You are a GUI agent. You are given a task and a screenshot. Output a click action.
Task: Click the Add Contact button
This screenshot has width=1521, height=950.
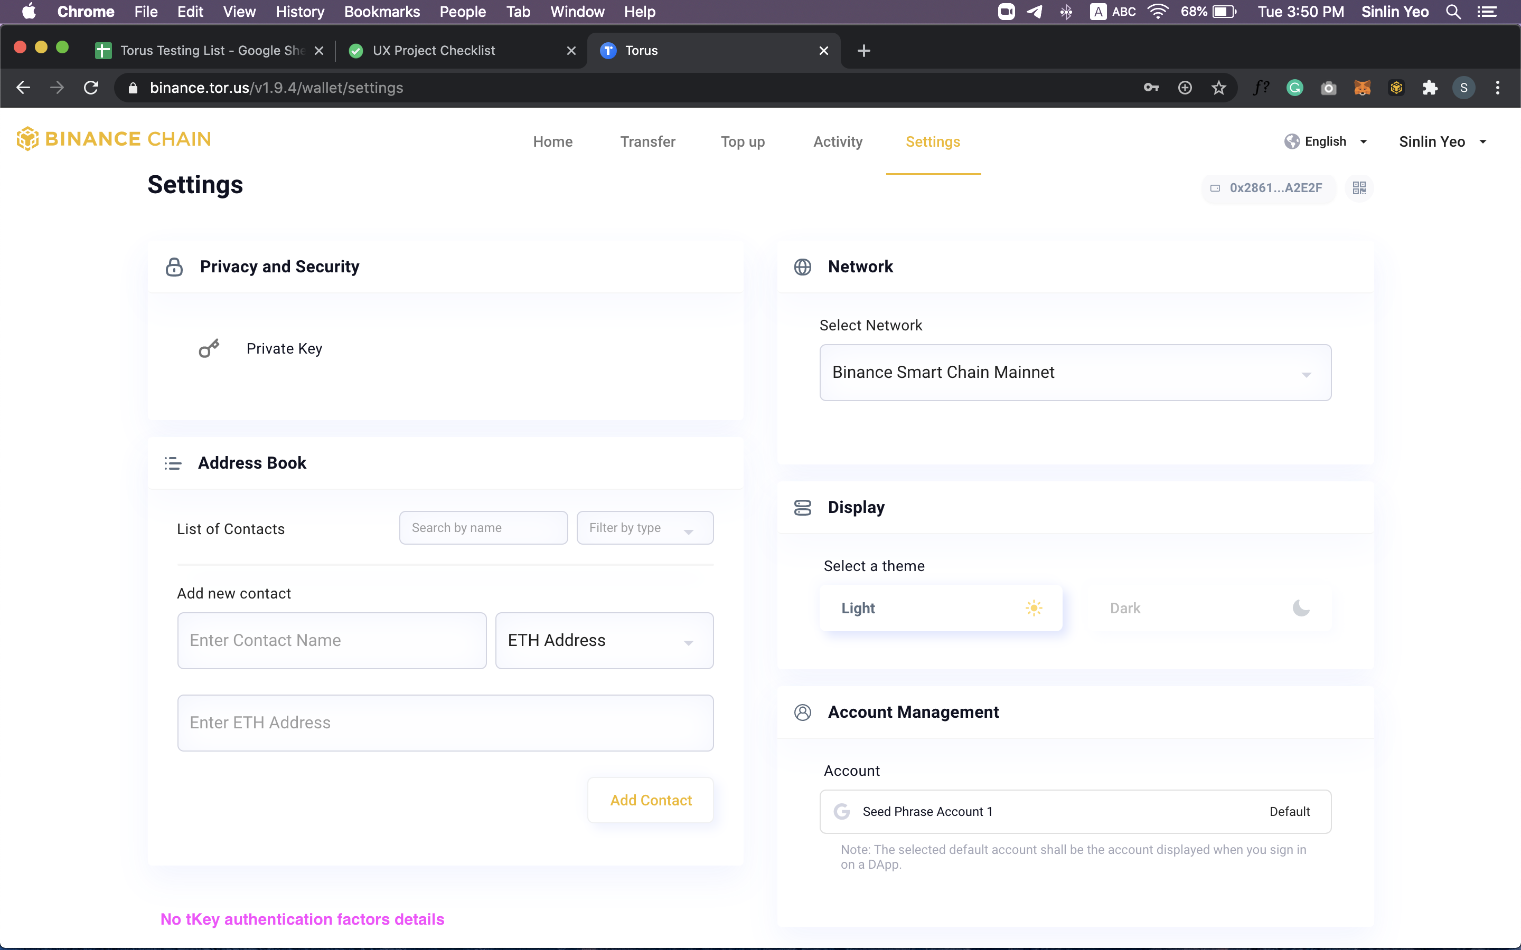click(x=651, y=800)
